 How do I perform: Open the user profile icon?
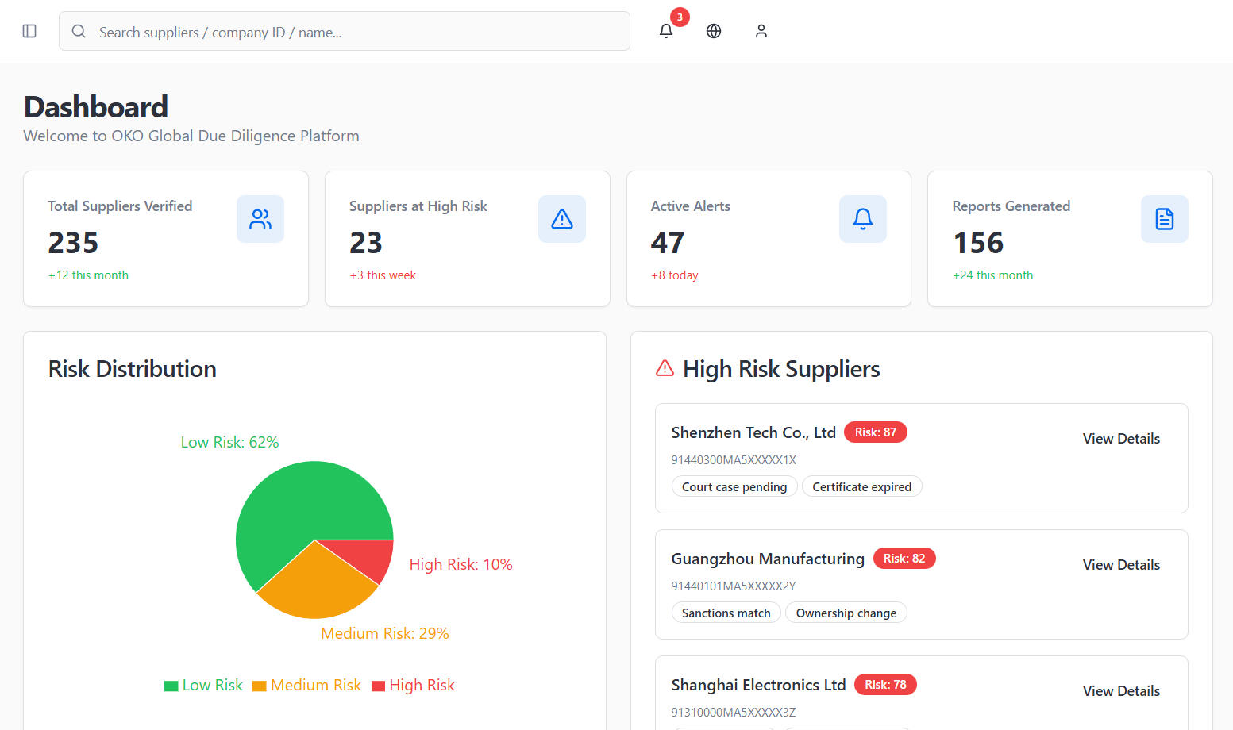[761, 31]
